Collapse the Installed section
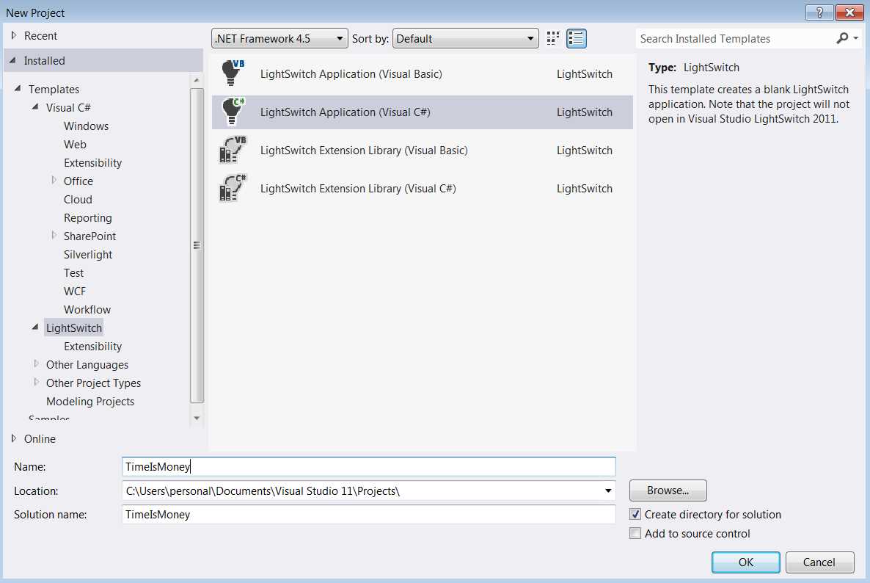The height and width of the screenshot is (583, 870). pyautogui.click(x=12, y=60)
